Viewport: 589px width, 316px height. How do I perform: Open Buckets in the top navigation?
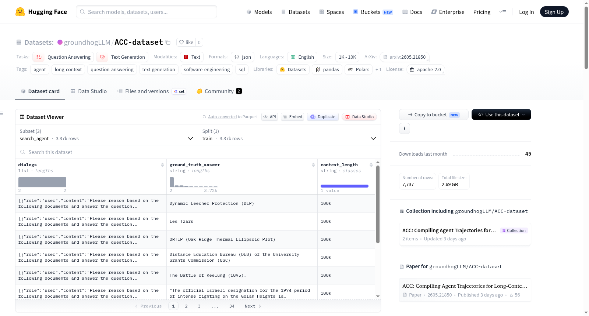pos(373,12)
